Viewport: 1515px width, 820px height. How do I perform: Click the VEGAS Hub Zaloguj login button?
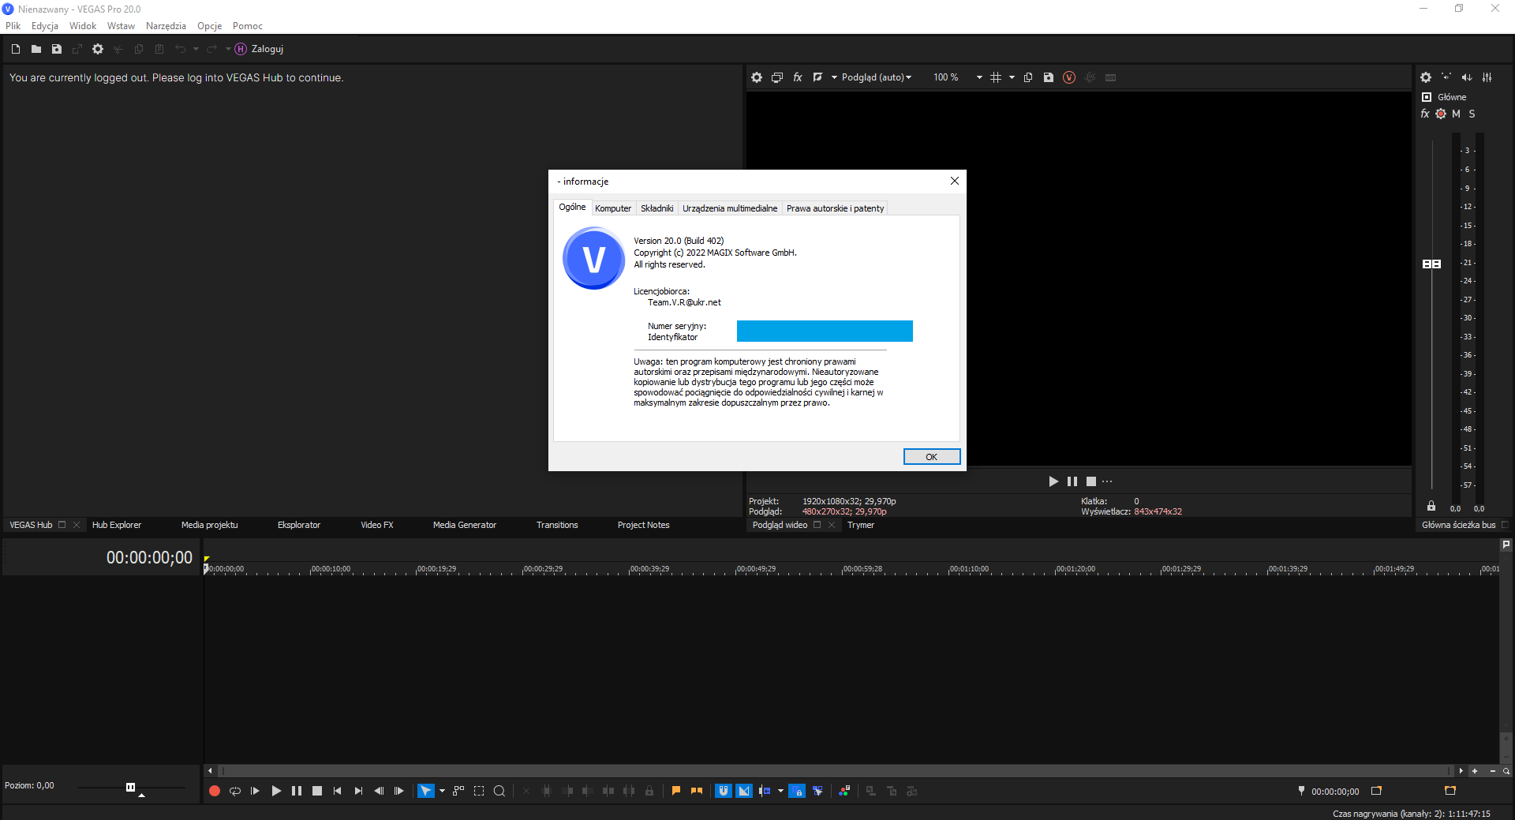point(260,49)
